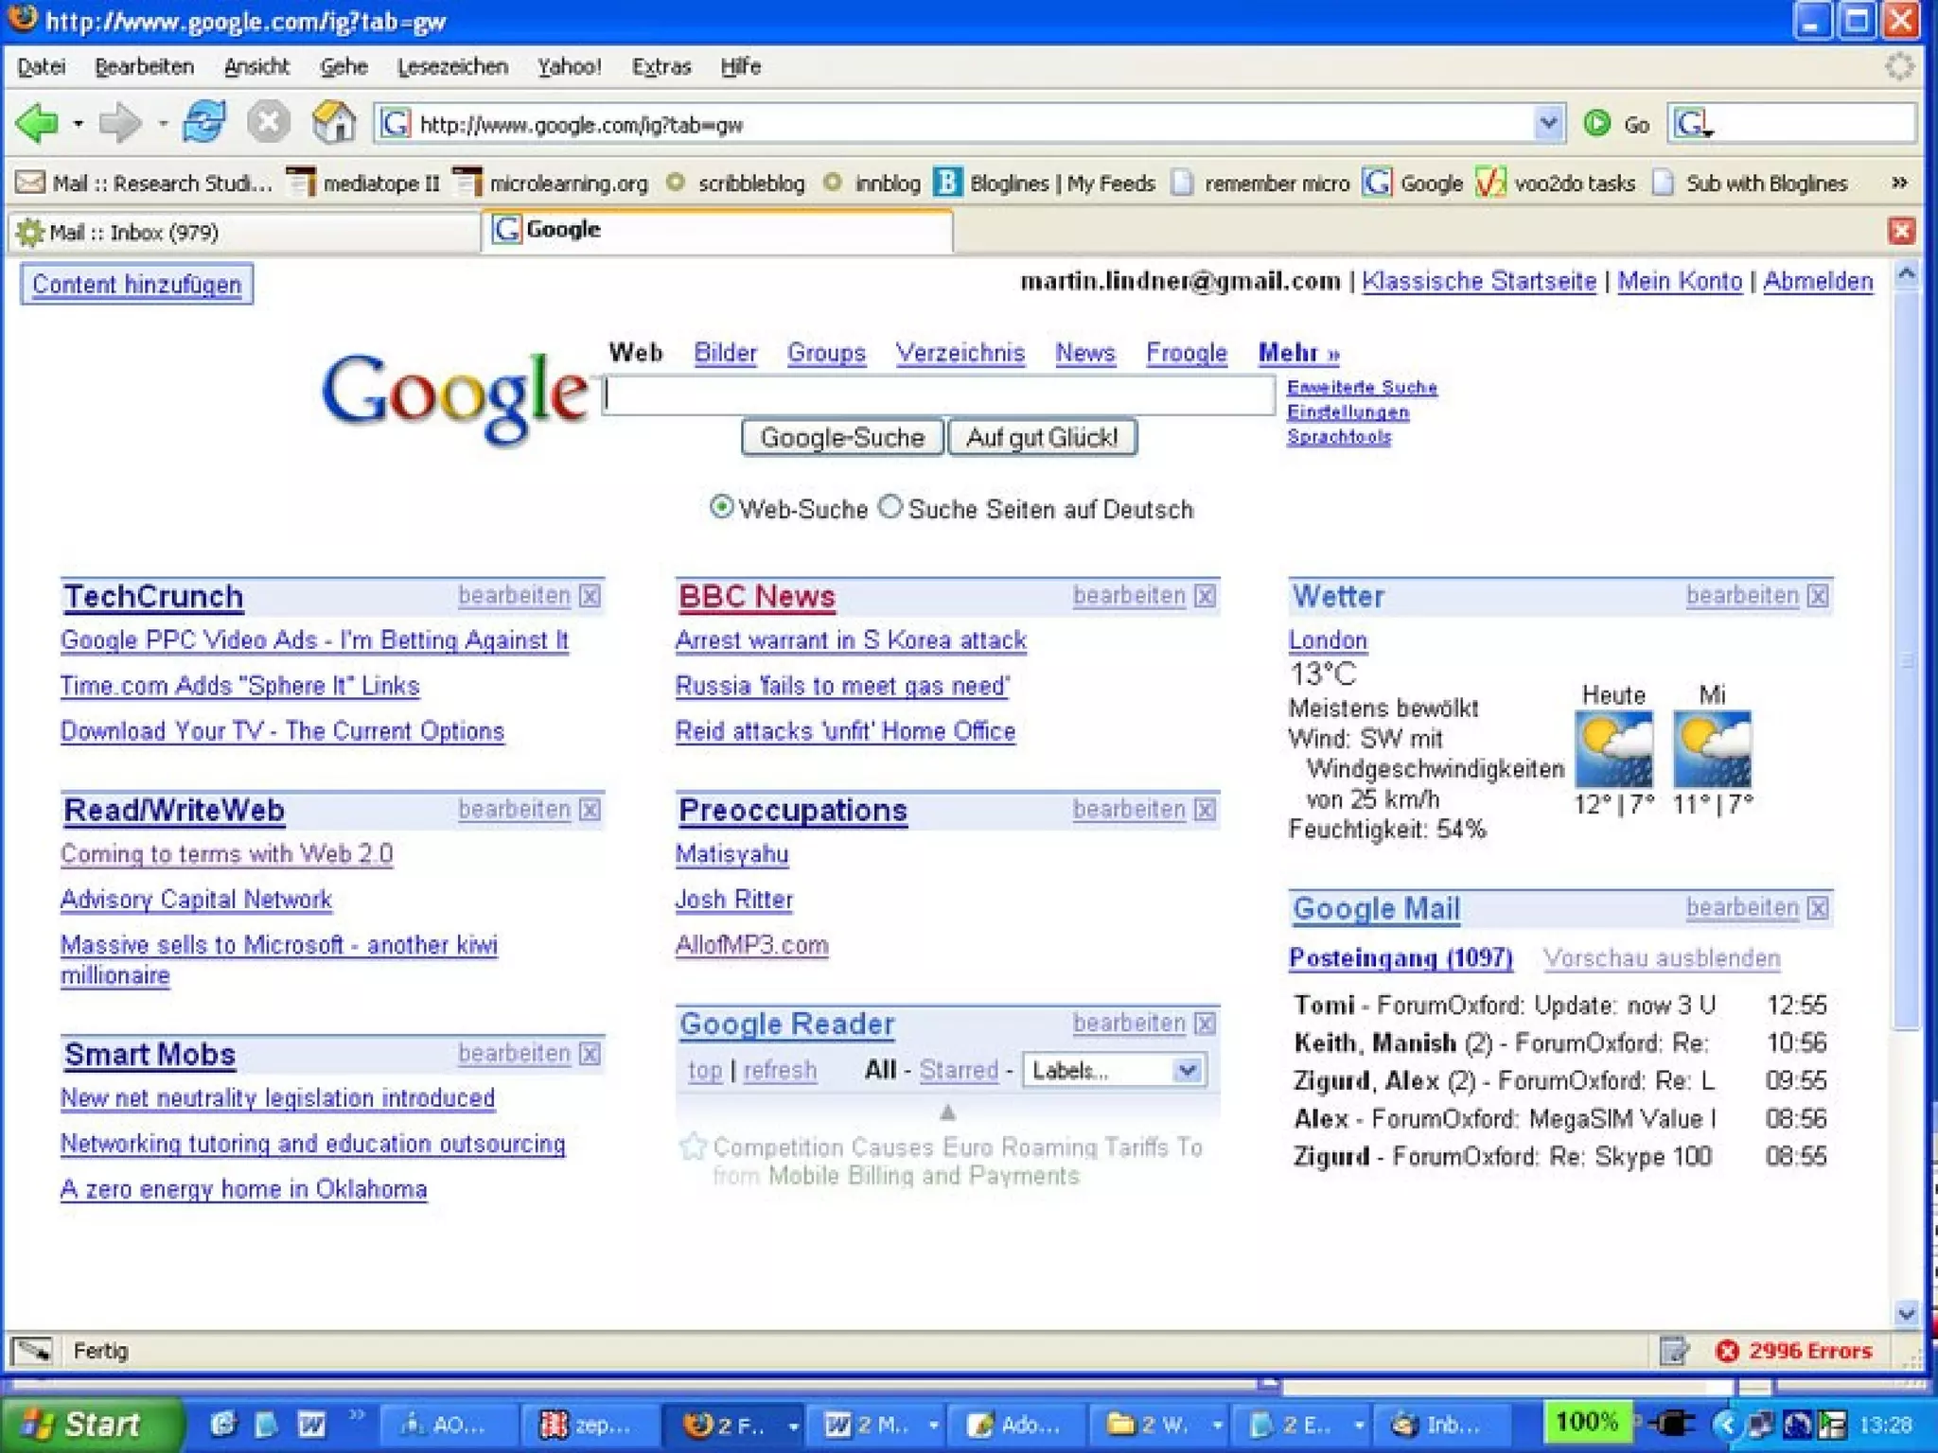Reload the page with the refresh icon
Image resolution: width=1938 pixels, height=1453 pixels.
point(204,123)
